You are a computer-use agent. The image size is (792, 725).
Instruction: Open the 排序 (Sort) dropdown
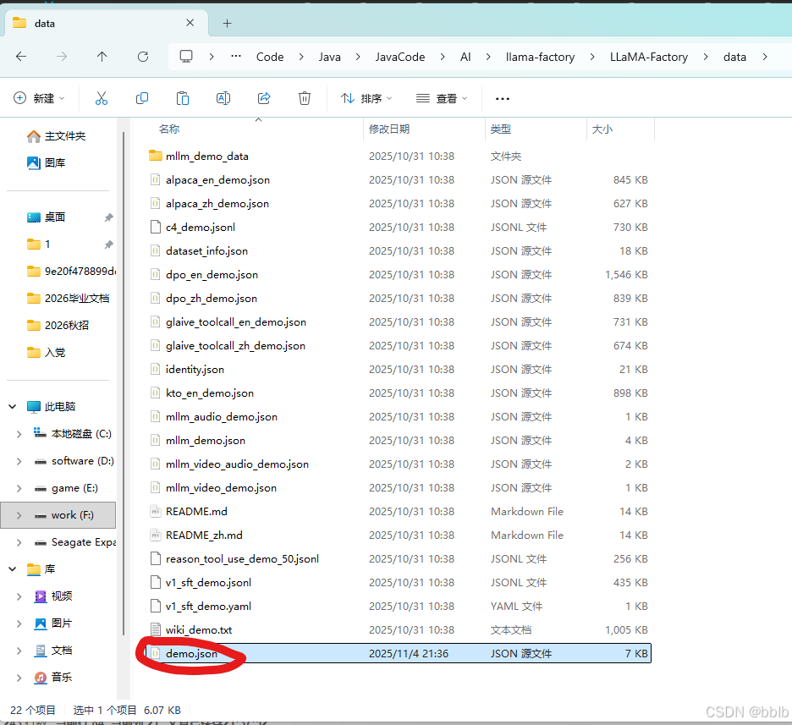coord(366,98)
